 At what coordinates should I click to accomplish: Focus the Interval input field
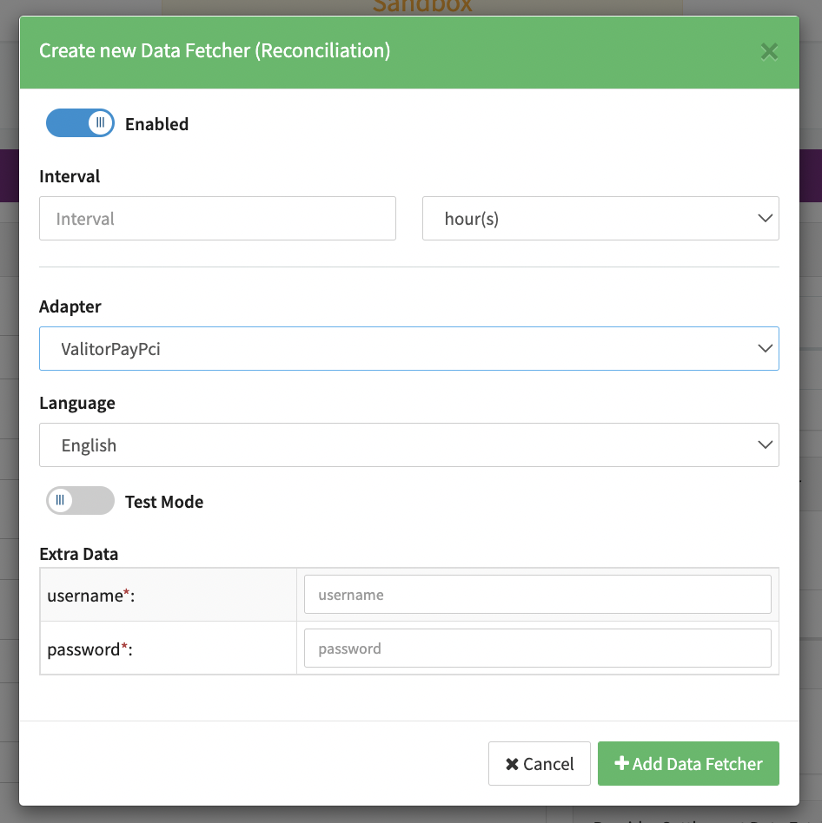217,218
